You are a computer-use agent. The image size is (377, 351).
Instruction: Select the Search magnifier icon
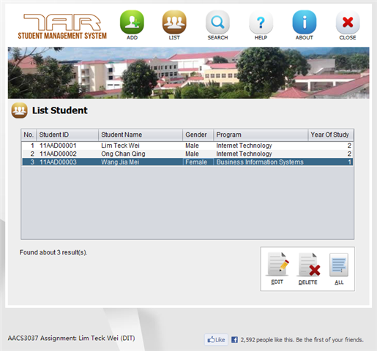coord(217,23)
